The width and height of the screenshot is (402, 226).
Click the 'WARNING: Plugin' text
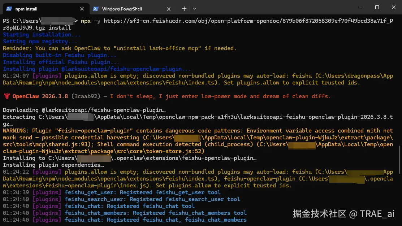pos(28,131)
